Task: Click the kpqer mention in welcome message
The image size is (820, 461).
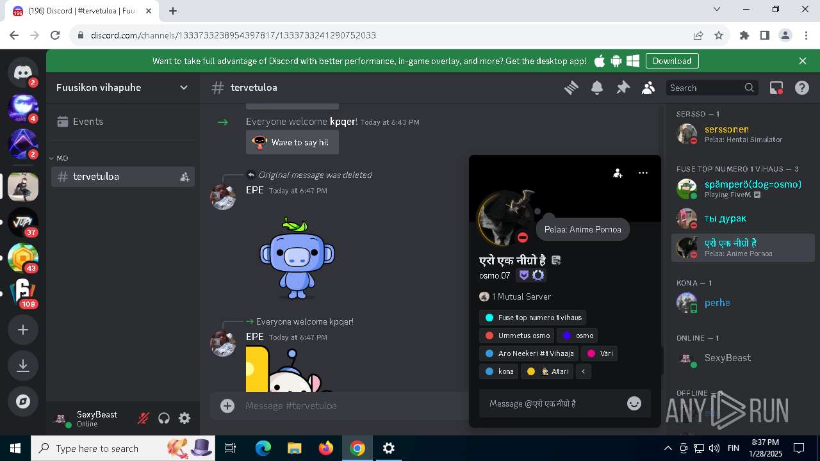Action: click(x=343, y=122)
